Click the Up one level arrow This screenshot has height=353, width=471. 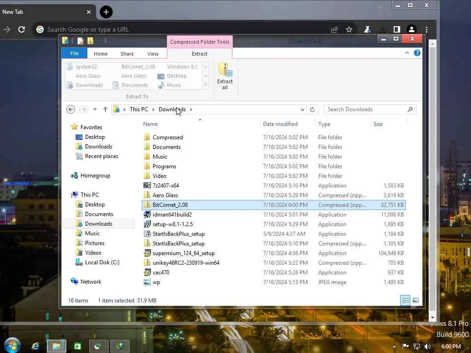click(105, 109)
